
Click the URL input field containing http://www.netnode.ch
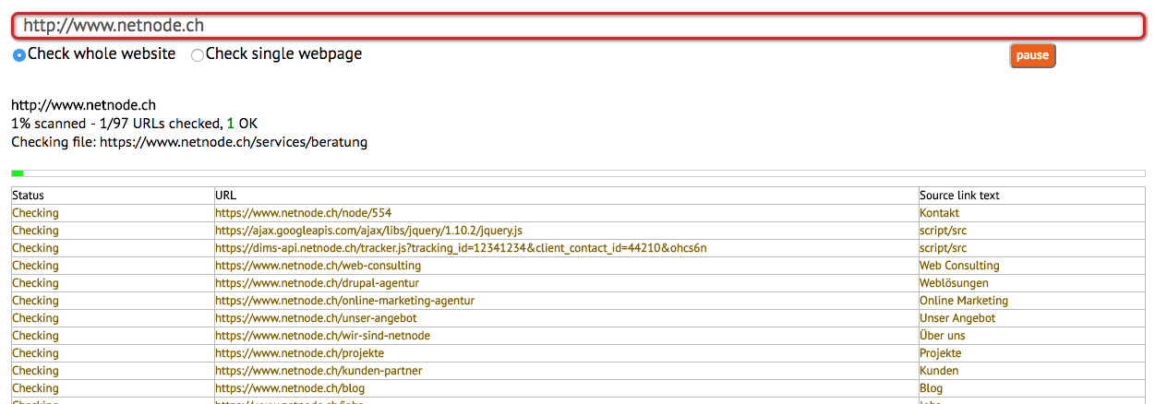pyautogui.click(x=577, y=26)
